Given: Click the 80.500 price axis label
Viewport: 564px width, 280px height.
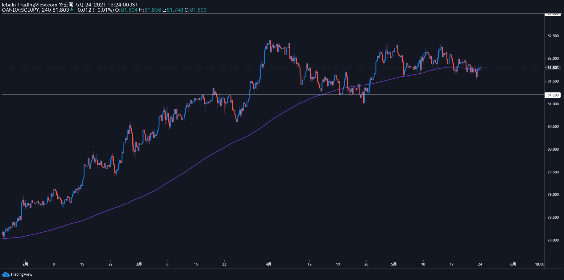Looking at the screenshot, I should click(553, 127).
